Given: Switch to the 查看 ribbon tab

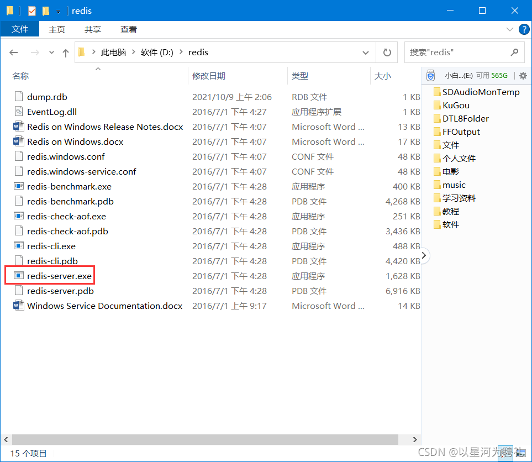Looking at the screenshot, I should coord(128,29).
